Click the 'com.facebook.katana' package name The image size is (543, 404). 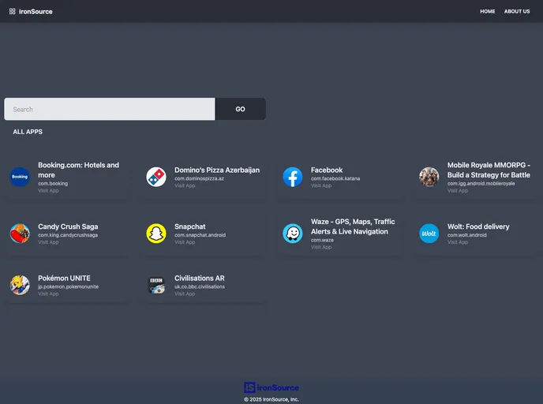pyautogui.click(x=335, y=178)
